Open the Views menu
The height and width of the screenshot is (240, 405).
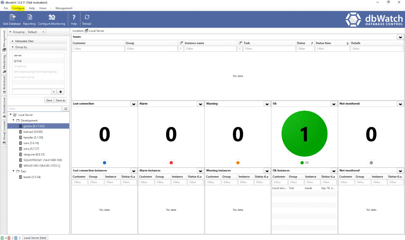43,8
